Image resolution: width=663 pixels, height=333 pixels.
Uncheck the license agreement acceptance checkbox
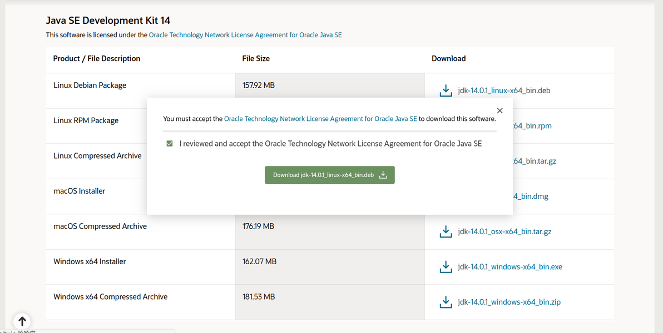tap(170, 144)
